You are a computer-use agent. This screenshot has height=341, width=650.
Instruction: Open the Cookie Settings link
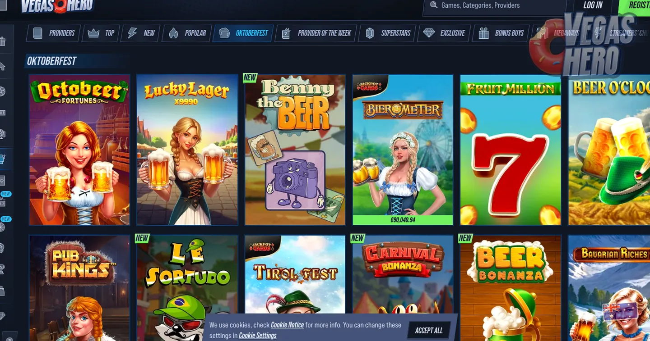click(257, 336)
